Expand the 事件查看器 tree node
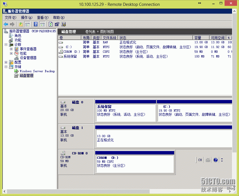Image resolution: width=239 pixels, height=196 pixels. click(11, 49)
